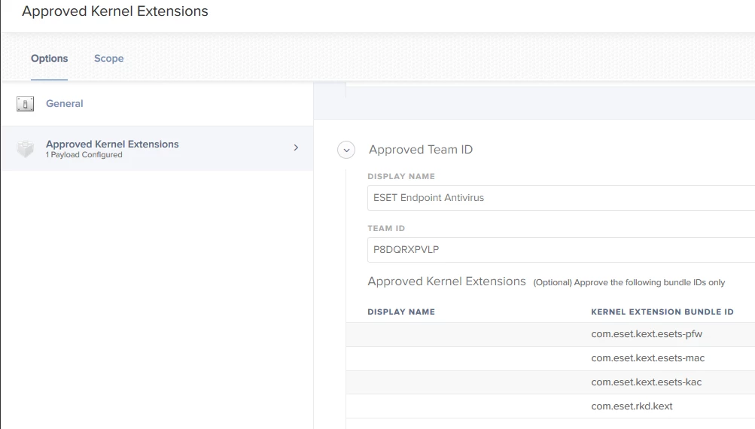
Task: Open Approved Kernel Extensions payload chevron
Action: (x=296, y=148)
